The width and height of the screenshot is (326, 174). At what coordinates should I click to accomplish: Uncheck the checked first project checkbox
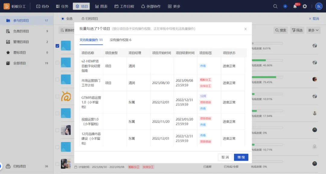[57, 46]
